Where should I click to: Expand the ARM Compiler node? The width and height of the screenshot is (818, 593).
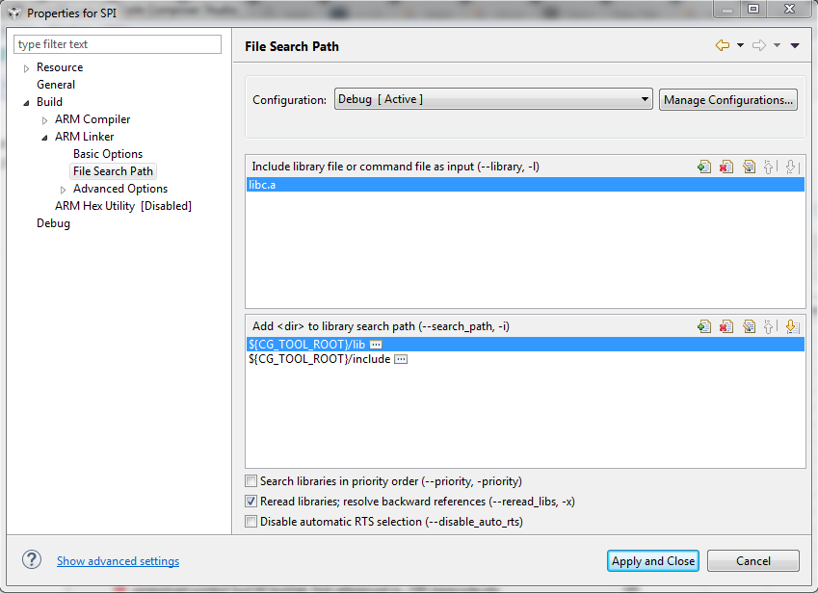point(45,120)
